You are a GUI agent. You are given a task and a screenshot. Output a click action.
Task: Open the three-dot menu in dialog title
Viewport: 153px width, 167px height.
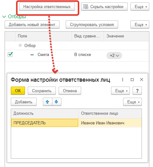pyautogui.click(x=122, y=79)
